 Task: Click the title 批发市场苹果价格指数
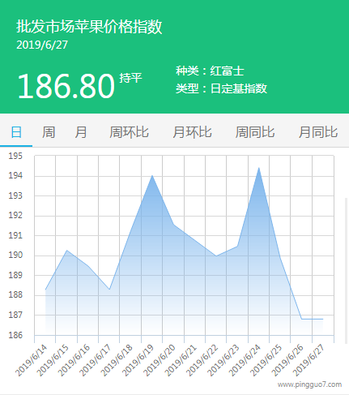89,27
